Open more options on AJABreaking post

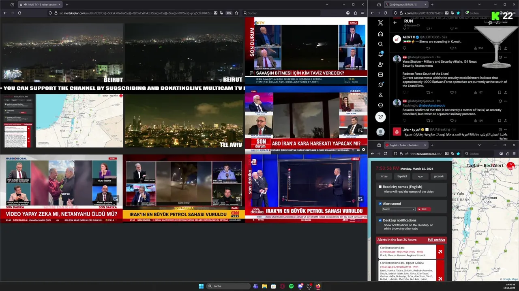pos(505,129)
